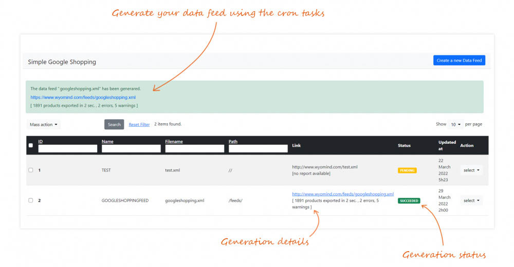Click Create a new Data Feed button
The image size is (514, 267).
[x=459, y=60]
